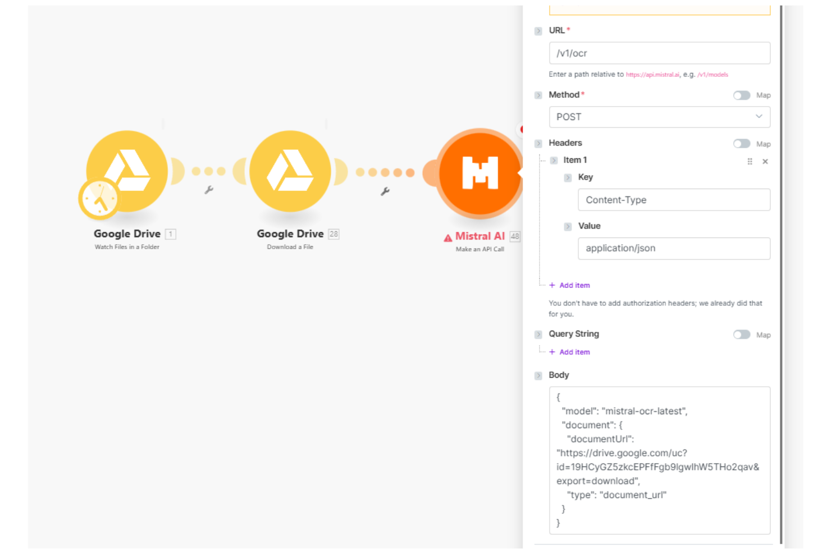Click Add item under Query String
Screen dimensions: 831x554
tap(569, 352)
